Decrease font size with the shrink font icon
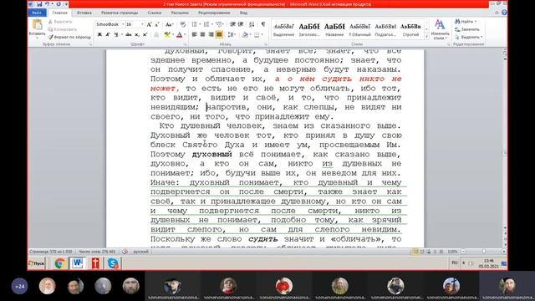The height and width of the screenshot is (301, 535). (156, 24)
